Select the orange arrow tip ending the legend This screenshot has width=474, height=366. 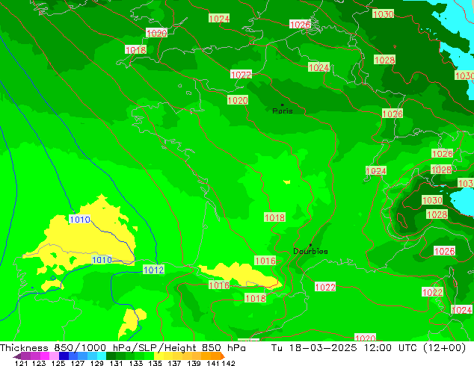point(223,356)
